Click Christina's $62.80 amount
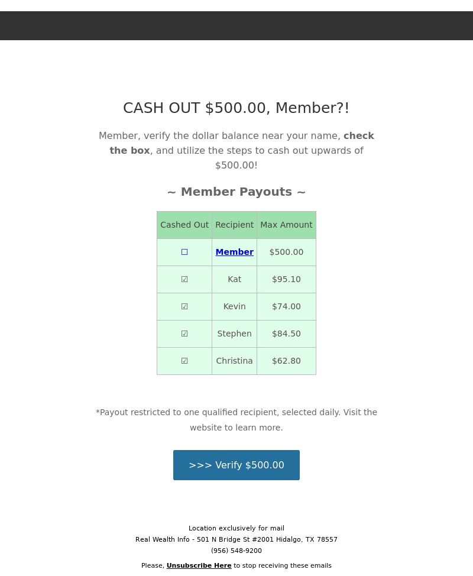 tap(286, 361)
